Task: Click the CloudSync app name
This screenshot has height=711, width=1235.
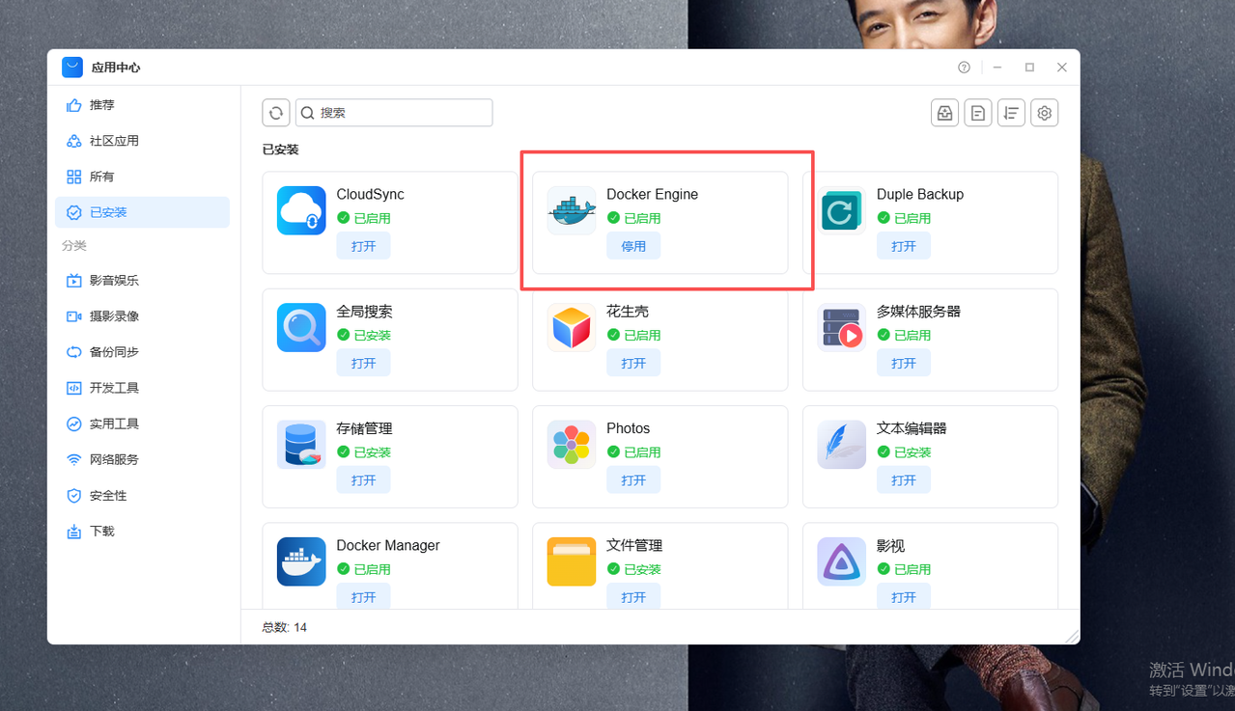Action: tap(370, 194)
